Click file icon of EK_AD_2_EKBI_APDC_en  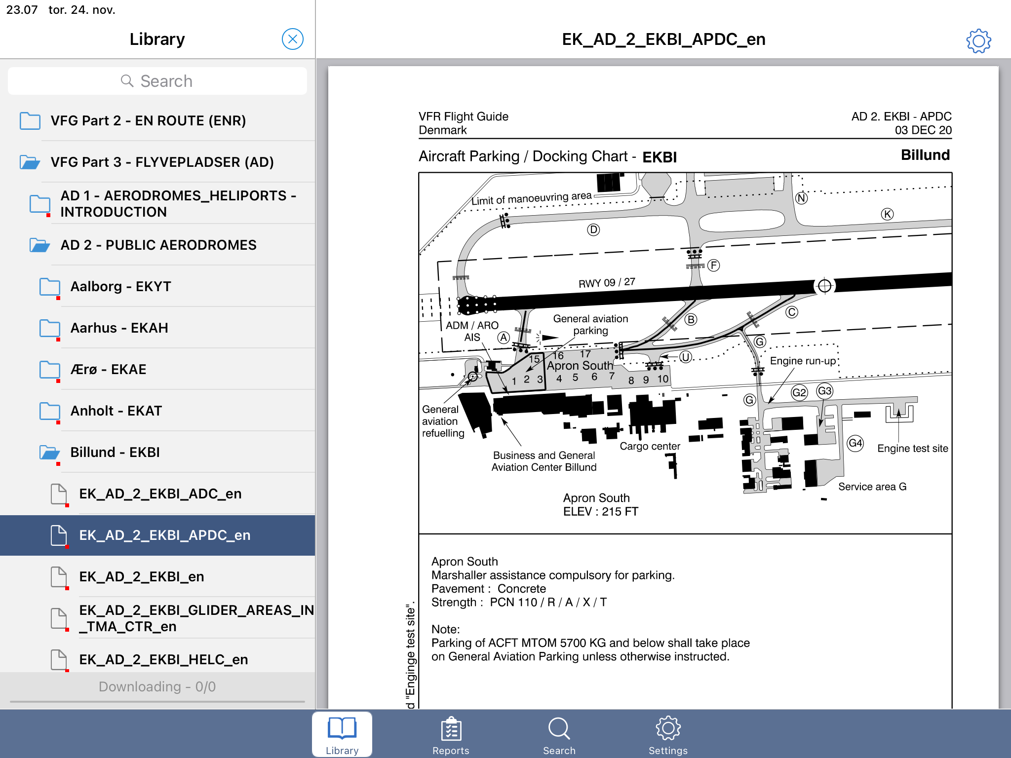(59, 535)
